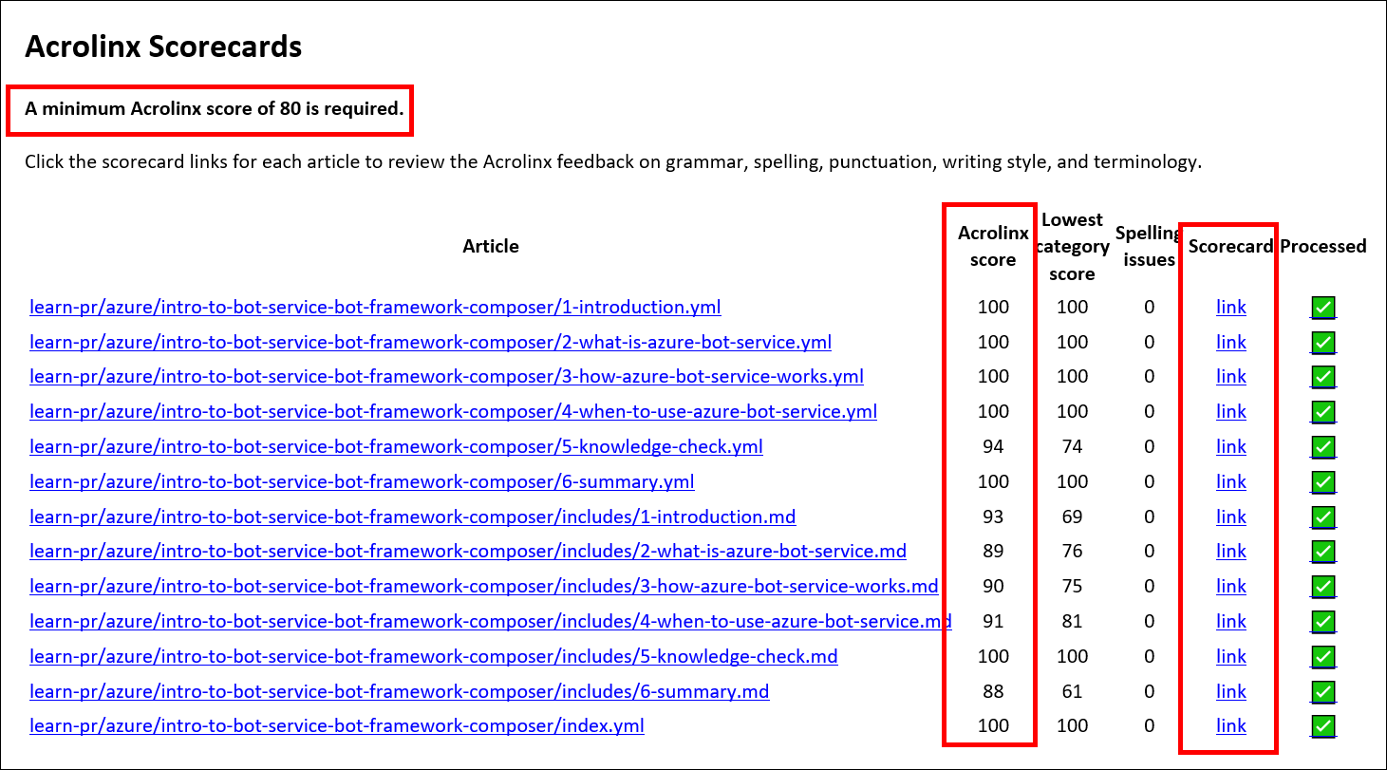This screenshot has height=770, width=1387.
Task: Open scorecard link for index.yml
Action: click(x=1231, y=725)
